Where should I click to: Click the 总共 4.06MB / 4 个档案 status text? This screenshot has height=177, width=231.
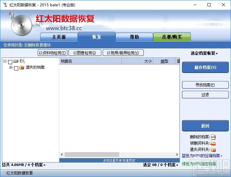pyautogui.click(x=24, y=165)
